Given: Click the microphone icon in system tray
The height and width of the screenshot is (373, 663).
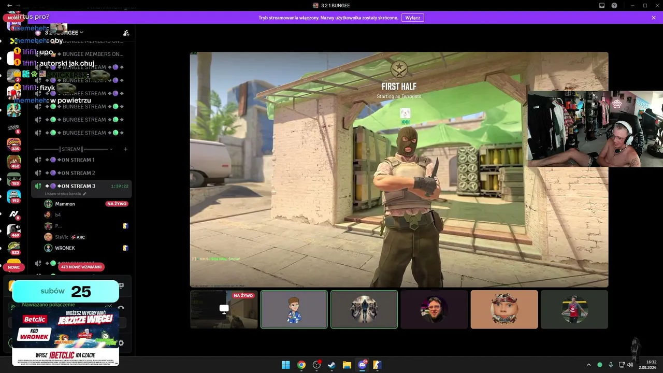Looking at the screenshot, I should (611, 365).
